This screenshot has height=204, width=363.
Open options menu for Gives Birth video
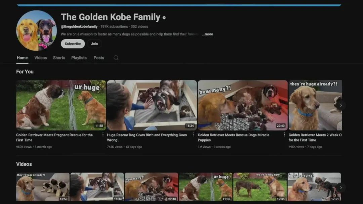(194, 135)
